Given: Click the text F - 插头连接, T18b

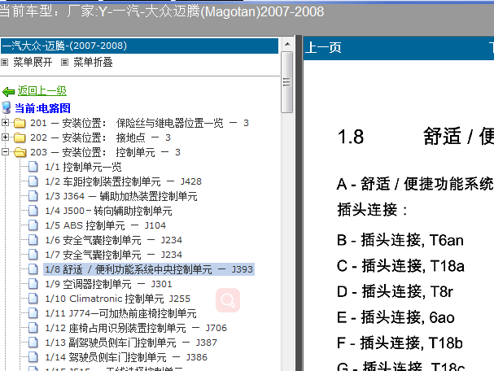Looking at the screenshot, I should [400, 343].
